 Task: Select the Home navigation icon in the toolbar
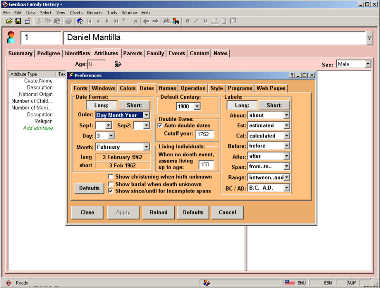(x=80, y=21)
